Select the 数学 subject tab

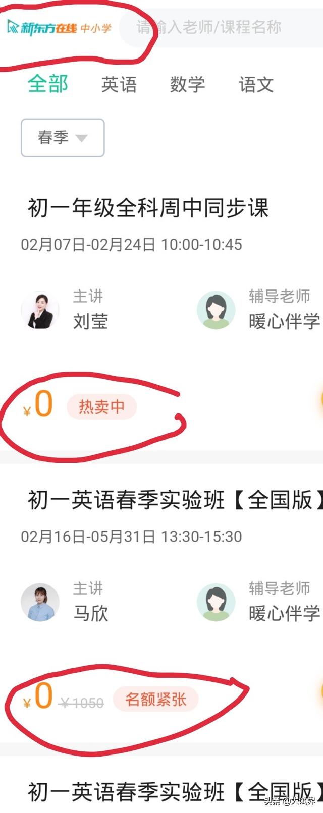click(x=188, y=84)
